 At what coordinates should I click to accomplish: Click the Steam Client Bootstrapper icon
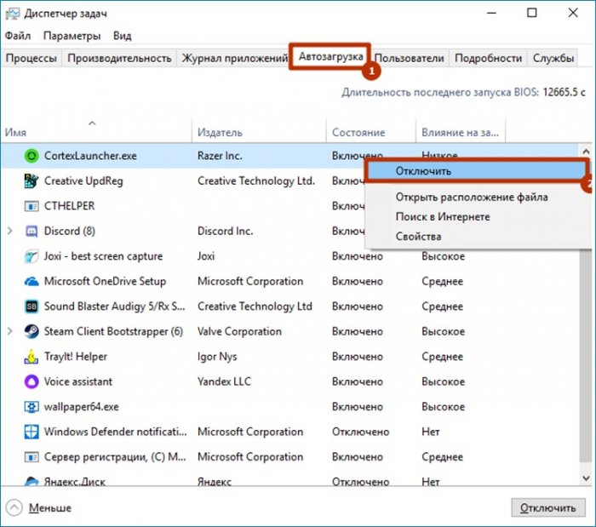32,331
